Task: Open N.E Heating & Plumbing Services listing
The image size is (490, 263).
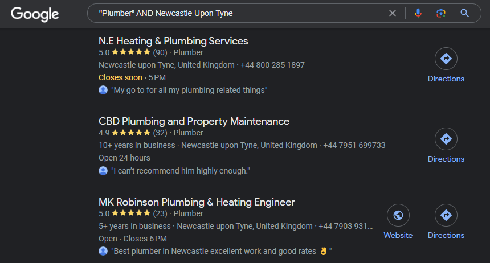Action: tap(173, 41)
